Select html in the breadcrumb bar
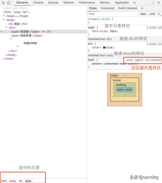The height and width of the screenshot is (183, 162). (x=4, y=181)
